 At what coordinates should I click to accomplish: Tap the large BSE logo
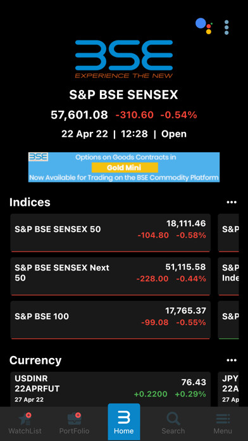point(124,59)
